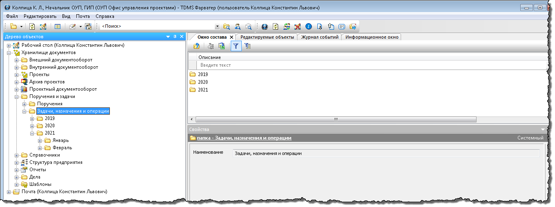Click the go up one level icon

(196, 46)
